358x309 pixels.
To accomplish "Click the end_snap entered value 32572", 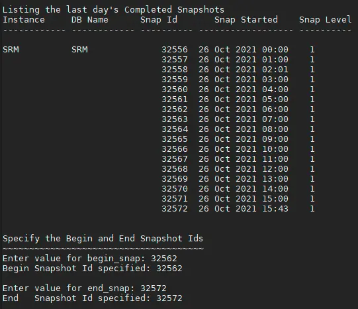I will [154, 288].
